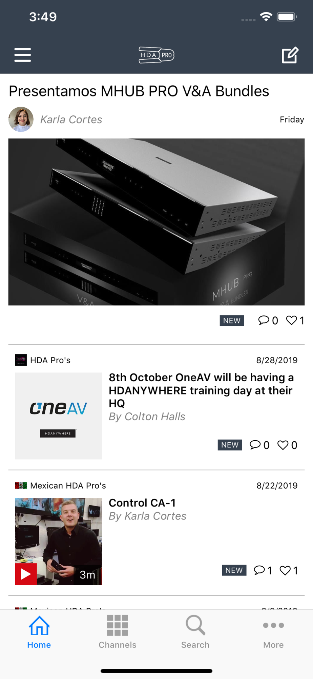The image size is (313, 679).
Task: Tap the HDA PRO logo
Action: click(x=156, y=55)
